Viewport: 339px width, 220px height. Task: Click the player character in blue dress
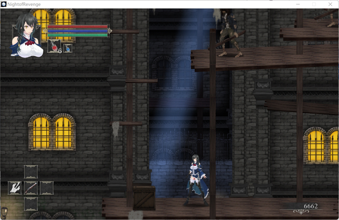tap(196, 180)
